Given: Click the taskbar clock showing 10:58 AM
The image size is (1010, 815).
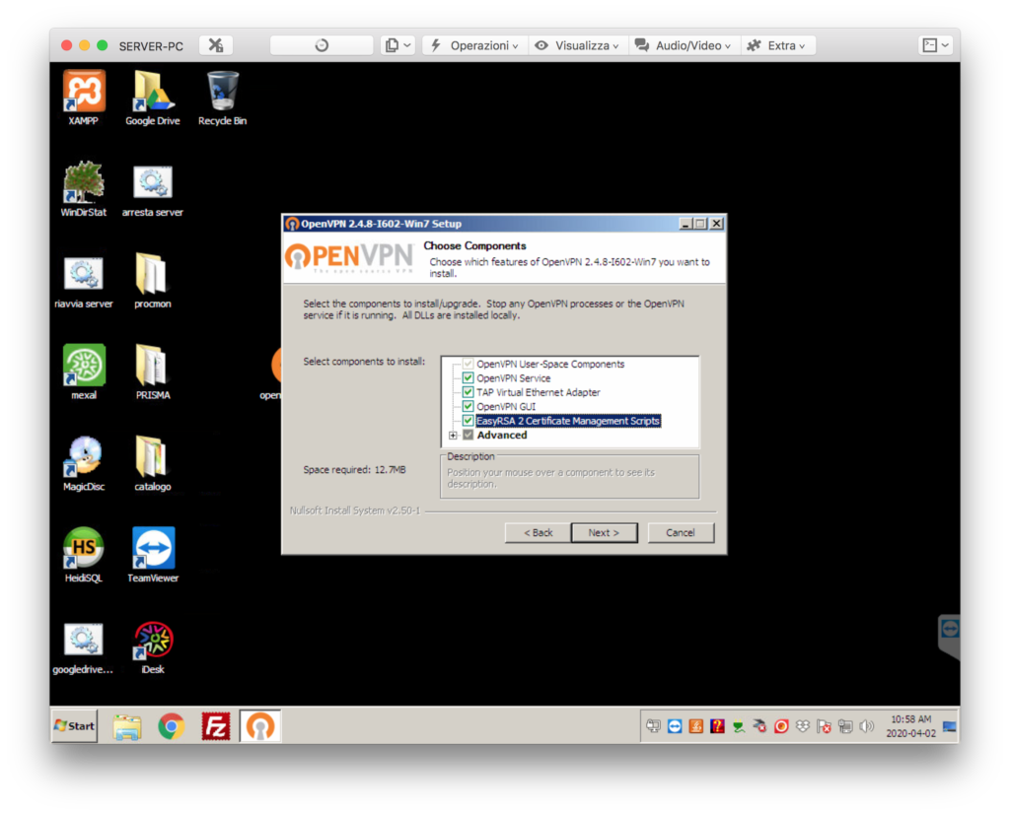Looking at the screenshot, I should point(910,727).
